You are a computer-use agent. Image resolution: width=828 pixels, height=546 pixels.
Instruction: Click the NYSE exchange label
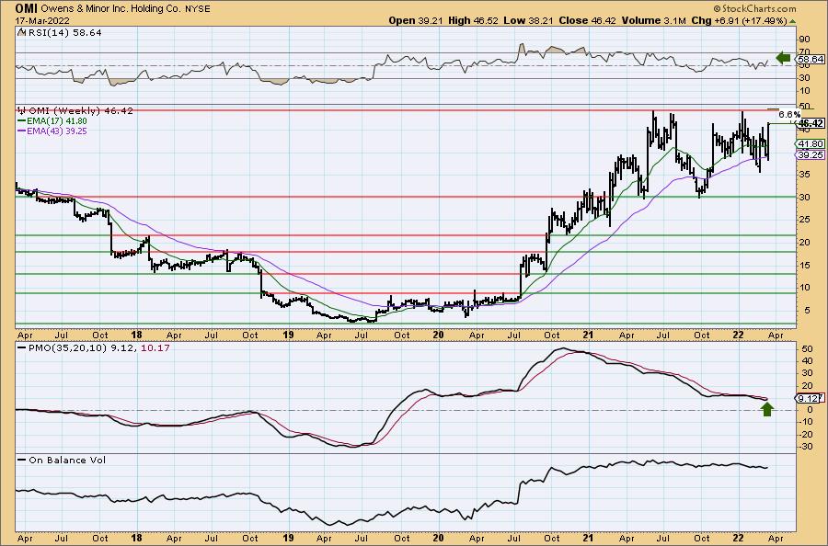point(198,9)
